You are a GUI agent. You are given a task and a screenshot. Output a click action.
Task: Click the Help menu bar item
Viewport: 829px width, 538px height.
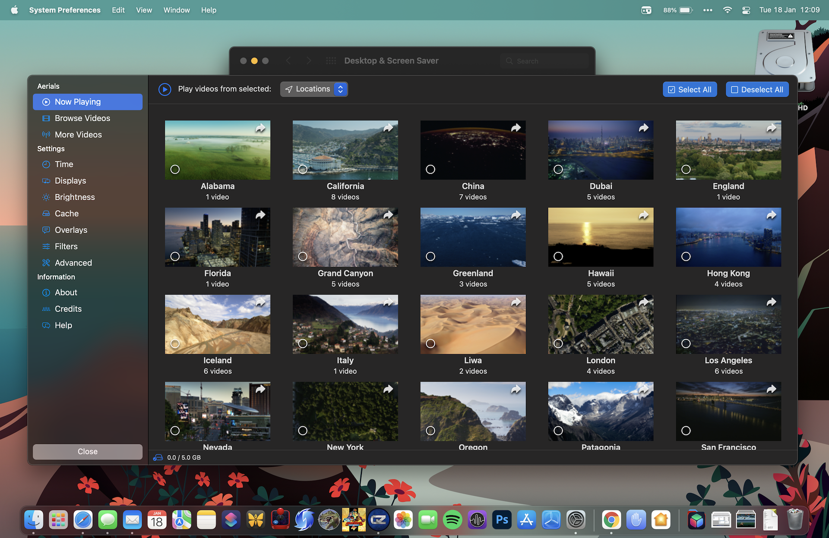(209, 9)
